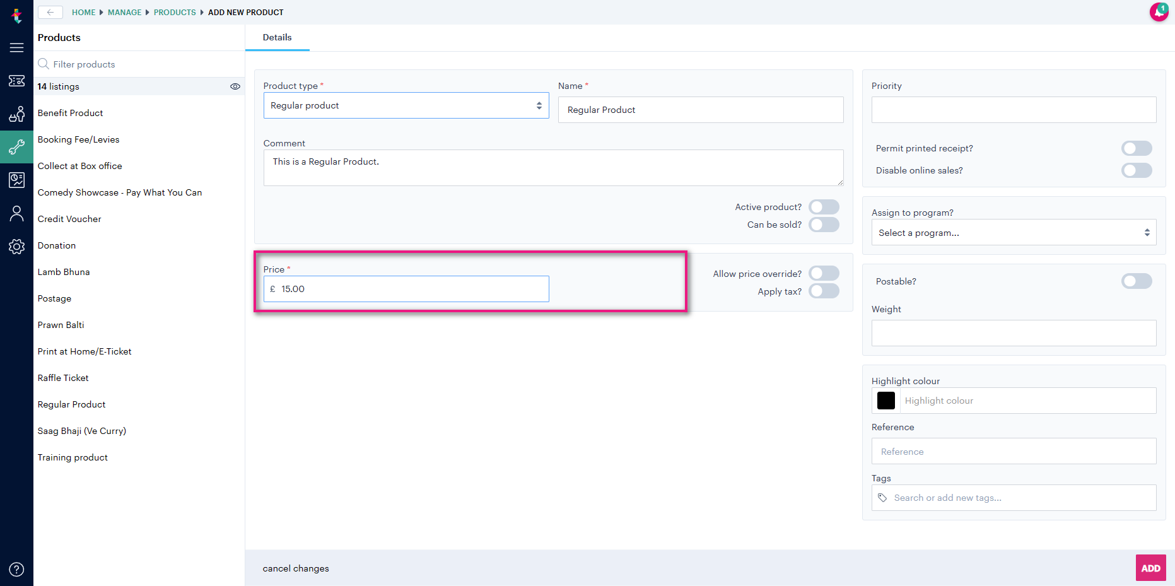Open the Highlight colour swatch picker
The width and height of the screenshot is (1175, 586).
click(x=886, y=401)
